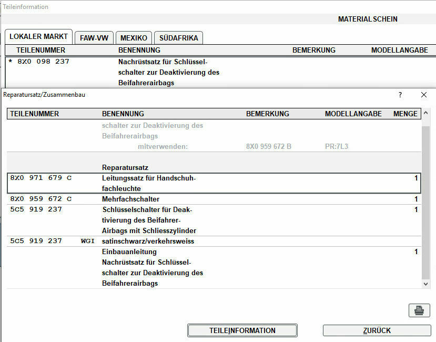Viewport: 436px width, 342px height.
Task: Select the LOKALER MARKT tab
Action: [38, 36]
